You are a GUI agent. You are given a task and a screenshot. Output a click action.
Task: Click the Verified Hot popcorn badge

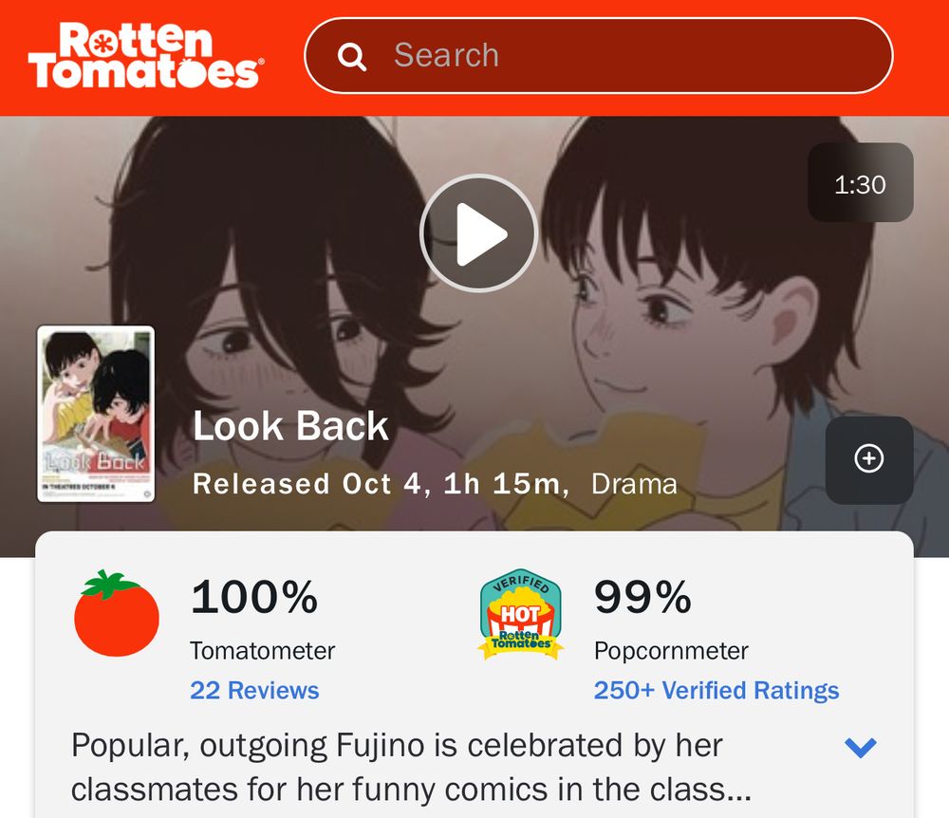[x=520, y=614]
